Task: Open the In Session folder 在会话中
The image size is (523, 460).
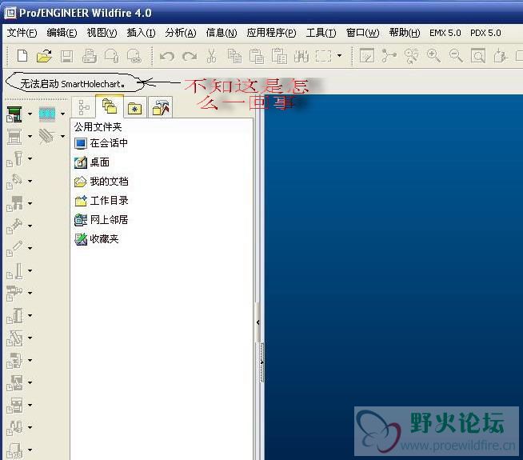Action: click(x=101, y=143)
